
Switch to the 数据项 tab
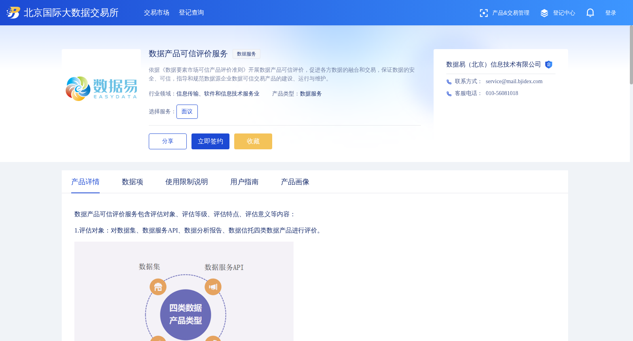click(x=133, y=182)
